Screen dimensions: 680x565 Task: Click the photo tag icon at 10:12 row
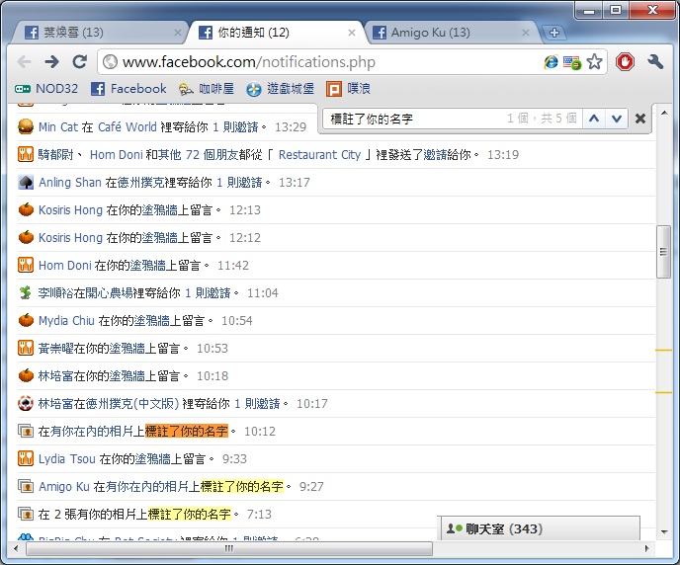click(26, 431)
